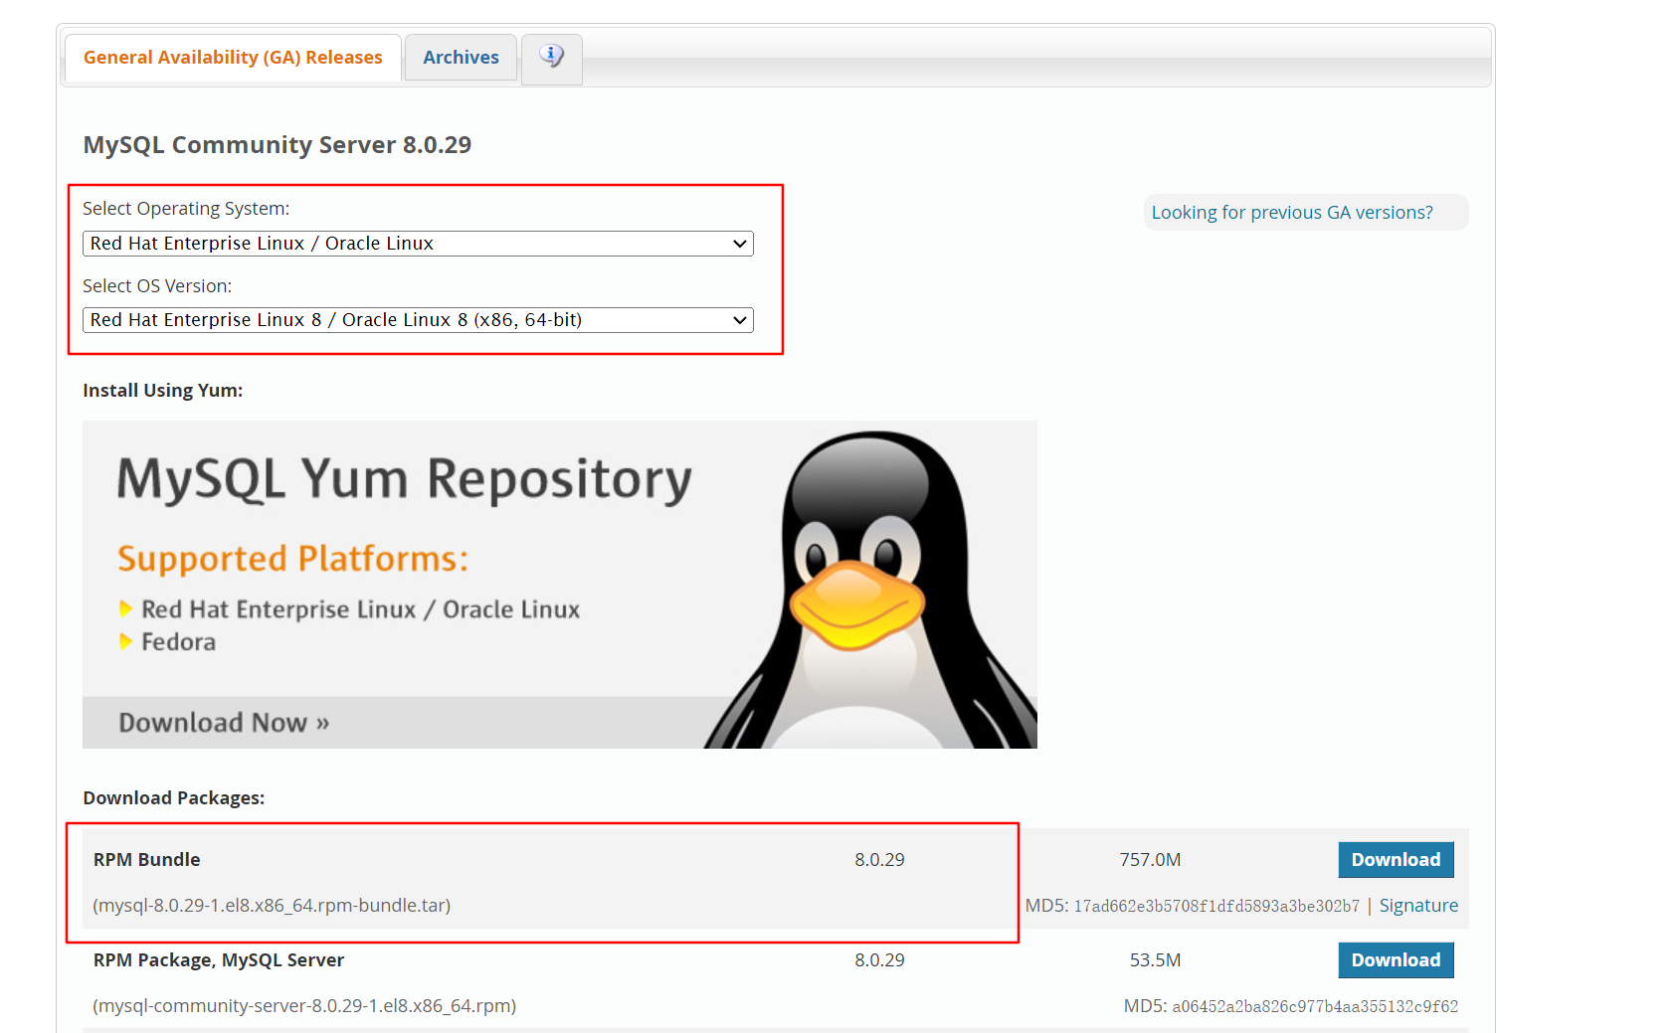Select the mysql-community-server-8.0.29-1.el8.x86_64.rpm filename
This screenshot has width=1677, height=1033.
click(304, 1006)
